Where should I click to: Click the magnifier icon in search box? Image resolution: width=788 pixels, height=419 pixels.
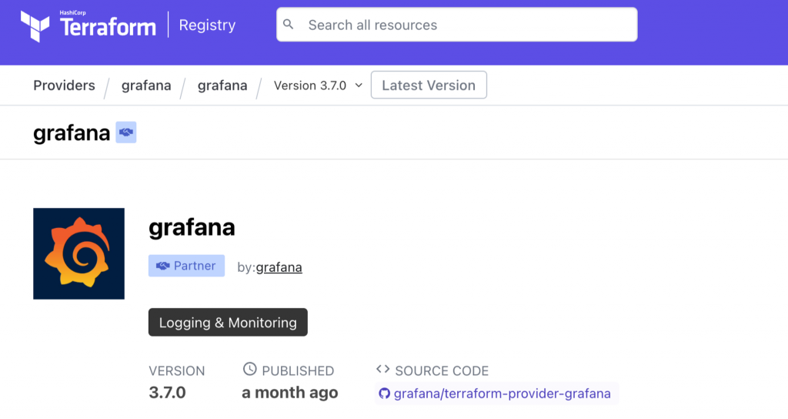[x=288, y=24]
